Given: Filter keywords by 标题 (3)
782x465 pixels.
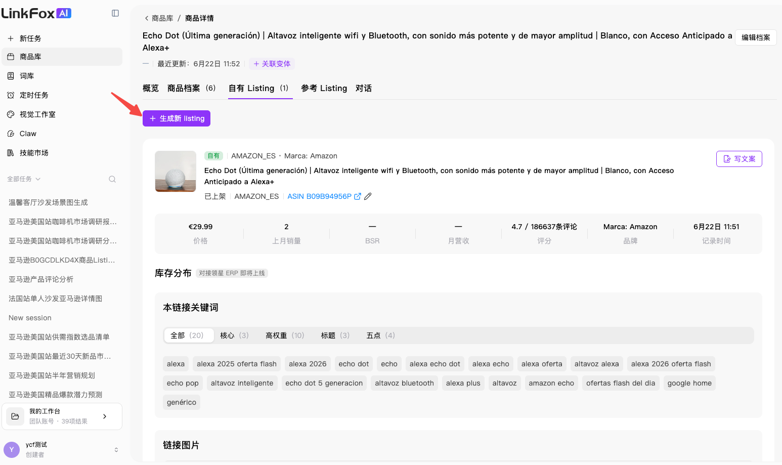Looking at the screenshot, I should pyautogui.click(x=335, y=335).
